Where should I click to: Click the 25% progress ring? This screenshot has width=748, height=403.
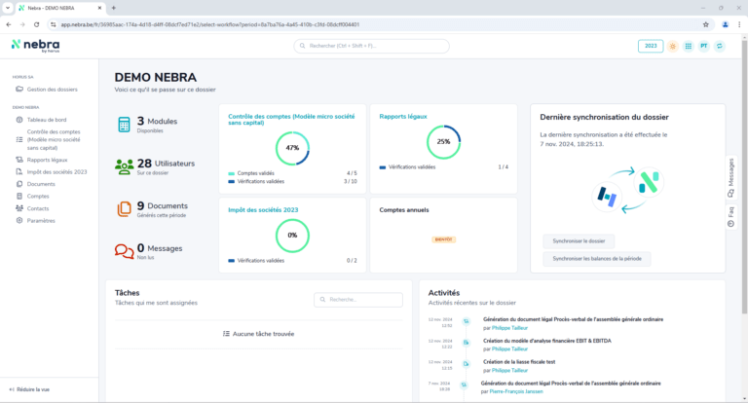tap(444, 142)
